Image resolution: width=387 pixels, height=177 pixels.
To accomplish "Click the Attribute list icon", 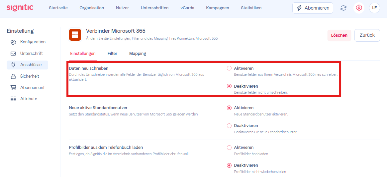I will pos(13,99).
